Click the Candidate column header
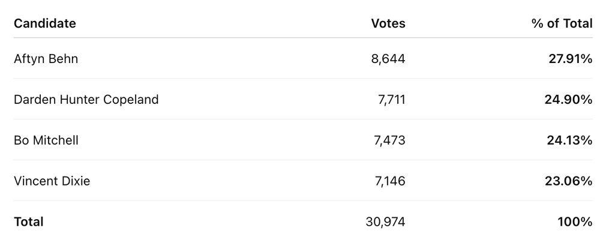 [x=45, y=24]
